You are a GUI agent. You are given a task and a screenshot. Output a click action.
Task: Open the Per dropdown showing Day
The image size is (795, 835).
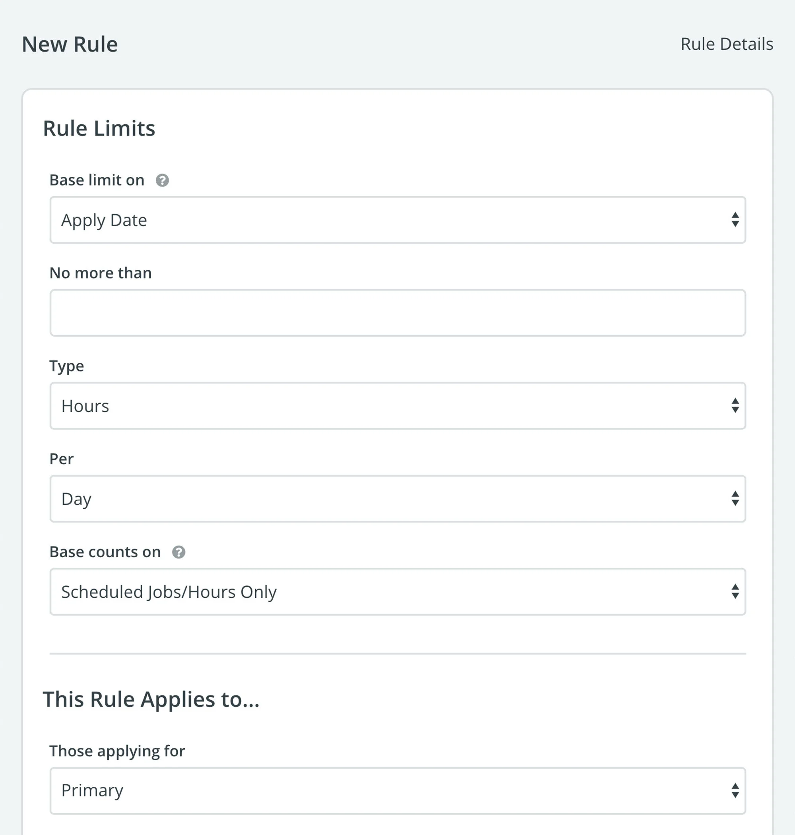click(397, 499)
